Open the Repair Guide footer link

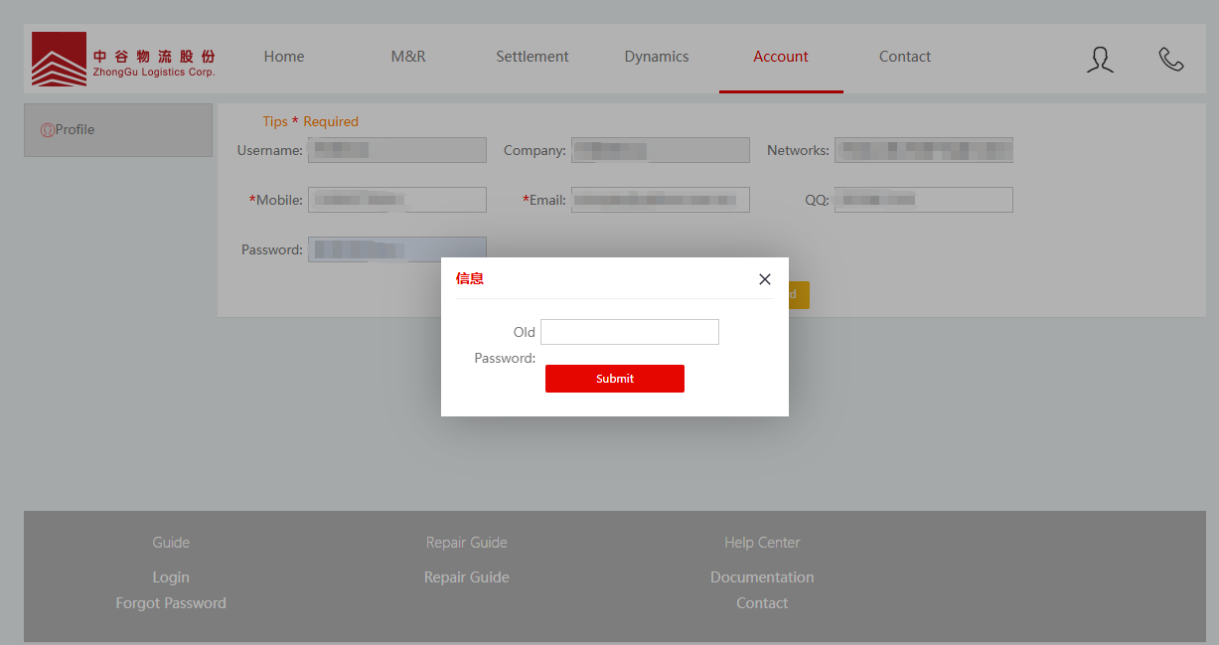point(467,577)
